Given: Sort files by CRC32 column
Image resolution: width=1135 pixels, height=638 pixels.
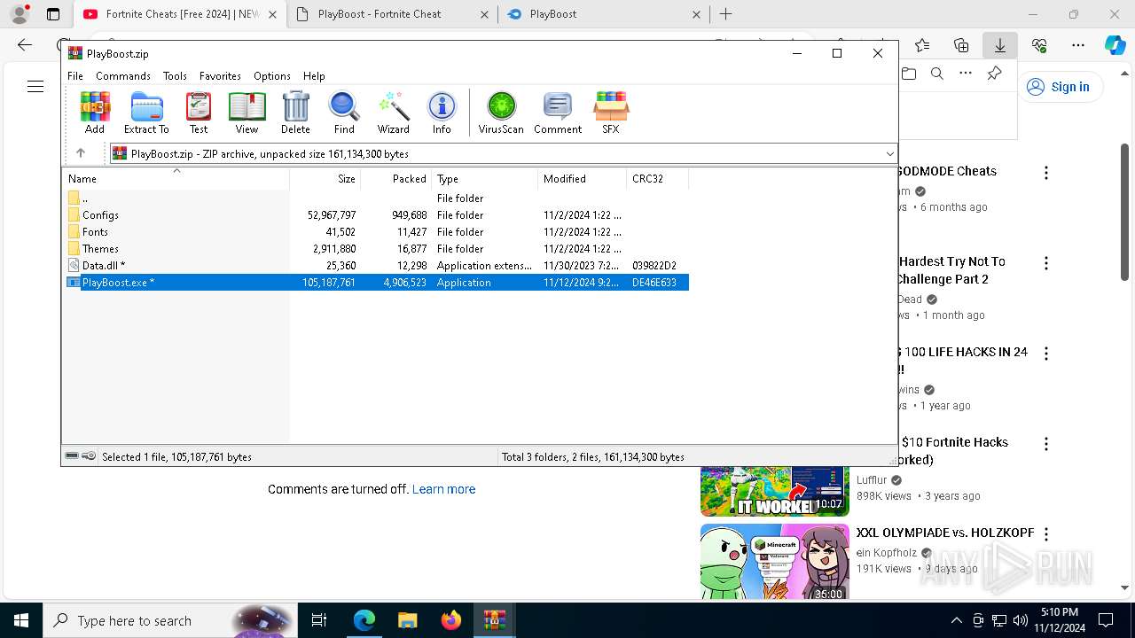Looking at the screenshot, I should click(x=657, y=179).
